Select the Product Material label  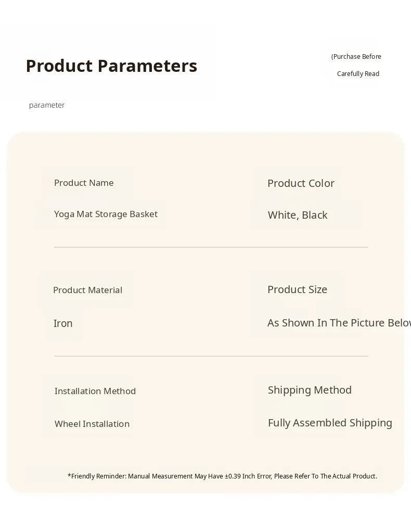click(87, 290)
